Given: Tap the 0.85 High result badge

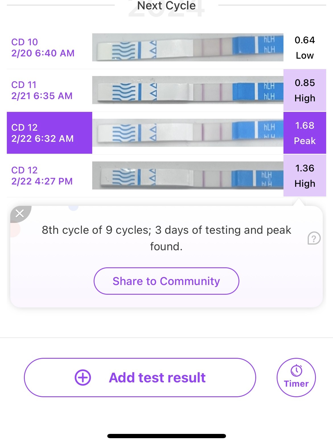Looking at the screenshot, I should 305,90.
